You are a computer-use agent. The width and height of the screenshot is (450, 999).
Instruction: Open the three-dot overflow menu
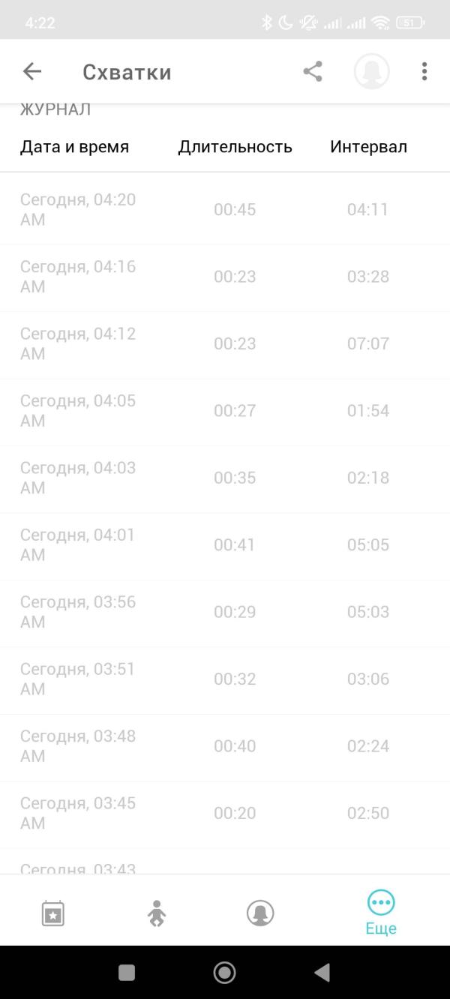[x=424, y=71]
